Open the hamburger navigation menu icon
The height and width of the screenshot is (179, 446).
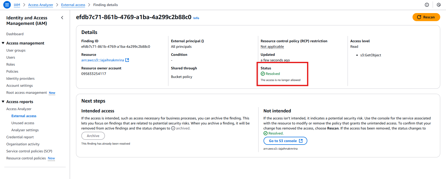pos(7,5)
